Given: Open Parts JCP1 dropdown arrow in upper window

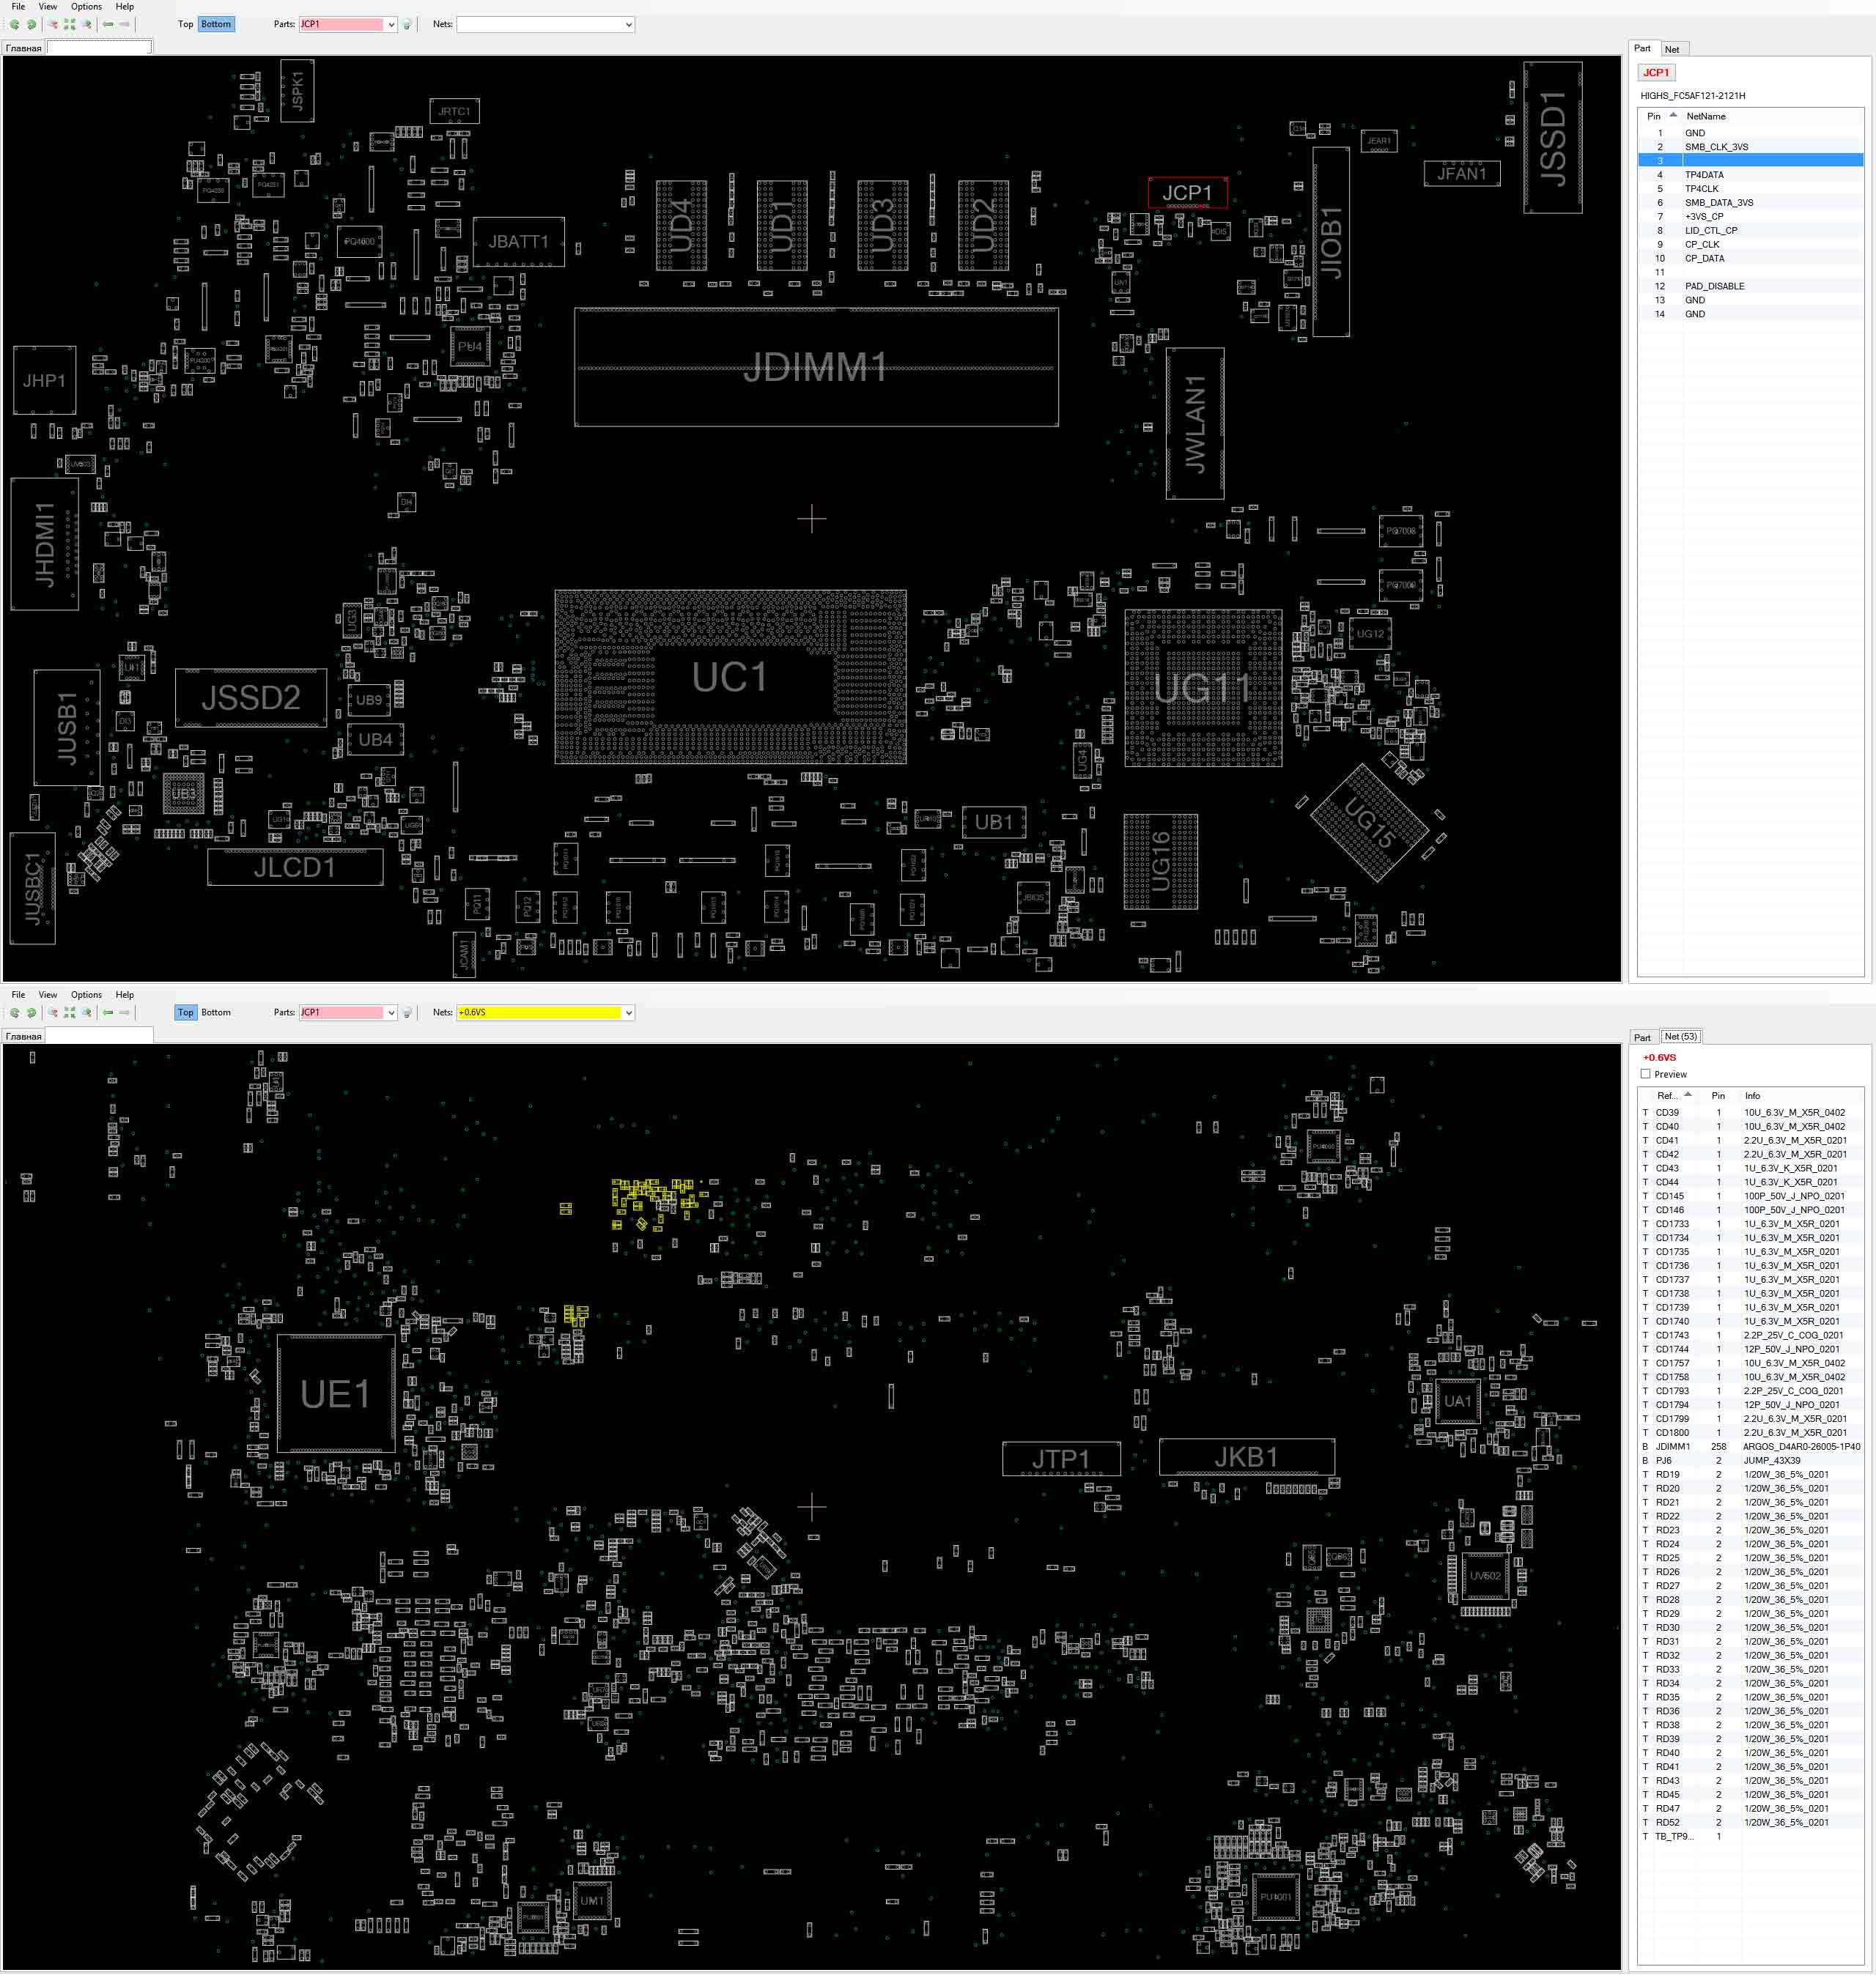Looking at the screenshot, I should click(391, 25).
